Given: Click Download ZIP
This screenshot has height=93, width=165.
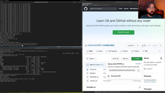Looking at the screenshot, I should tap(116, 76).
